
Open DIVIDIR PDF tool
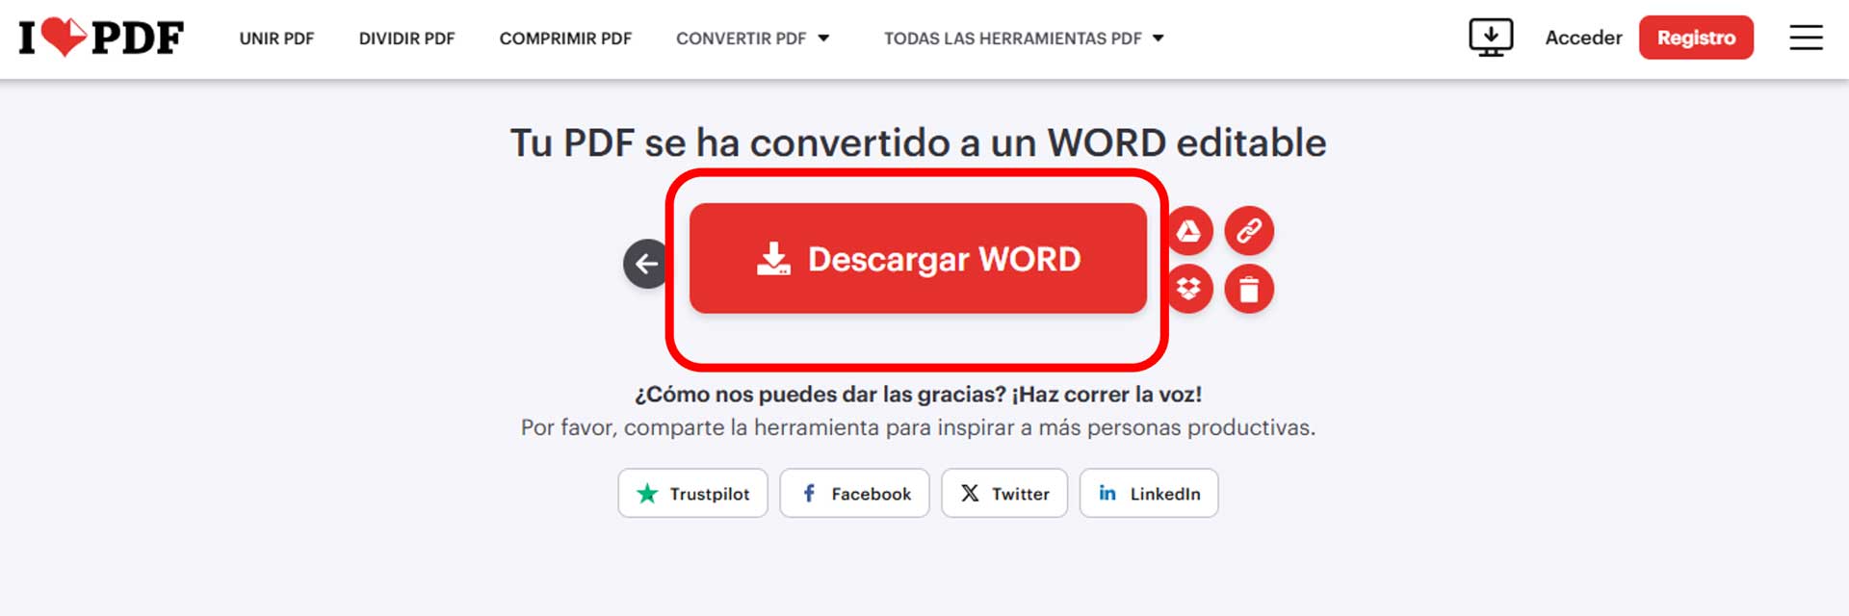[406, 38]
